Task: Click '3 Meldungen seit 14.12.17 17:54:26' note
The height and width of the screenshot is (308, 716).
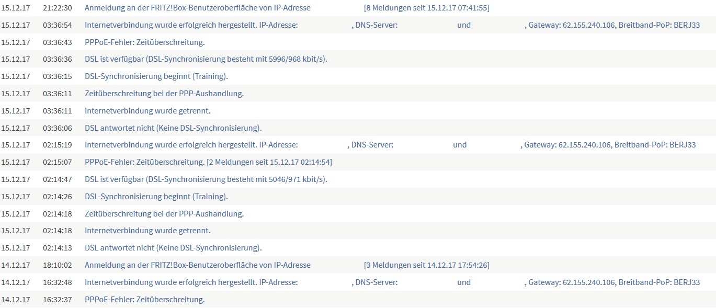Action: (426, 265)
